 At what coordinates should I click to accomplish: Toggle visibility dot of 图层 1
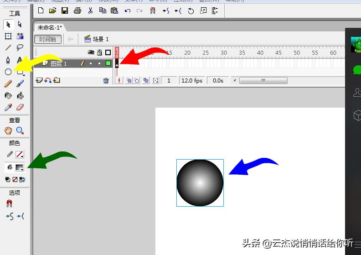[x=91, y=63]
